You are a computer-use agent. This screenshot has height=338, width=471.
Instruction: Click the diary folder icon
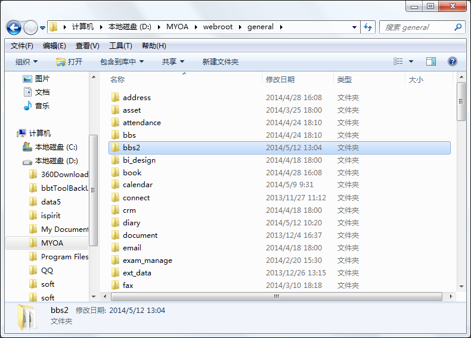click(115, 222)
